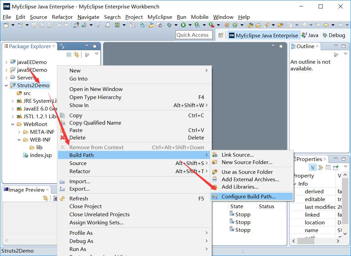The image size is (351, 256).
Task: Switch to the MyEclipse Java Enterprise perspective
Action: (264, 35)
